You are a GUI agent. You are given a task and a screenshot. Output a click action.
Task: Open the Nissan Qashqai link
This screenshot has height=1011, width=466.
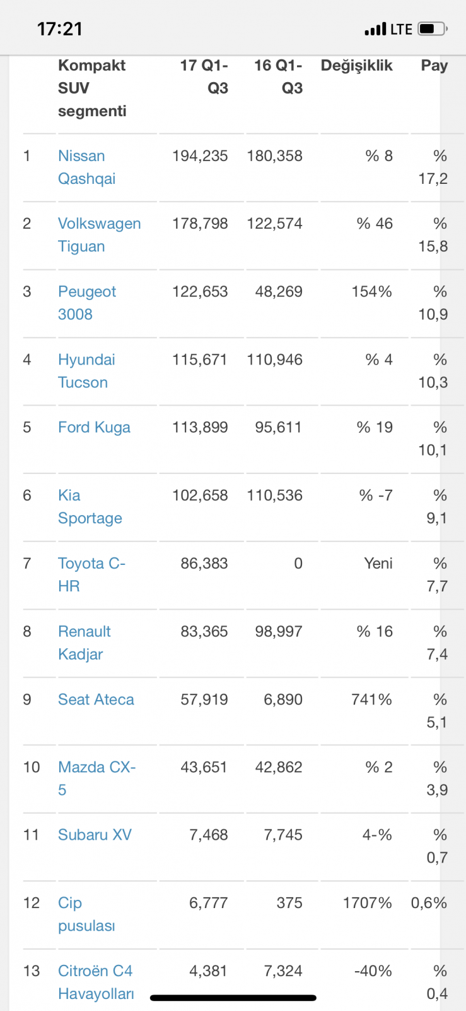click(x=86, y=167)
